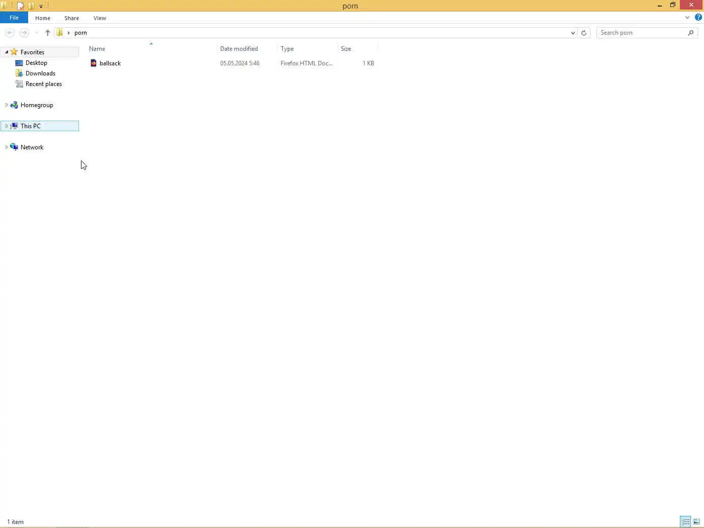
Task: Expand the Homegroup node
Action: click(7, 105)
